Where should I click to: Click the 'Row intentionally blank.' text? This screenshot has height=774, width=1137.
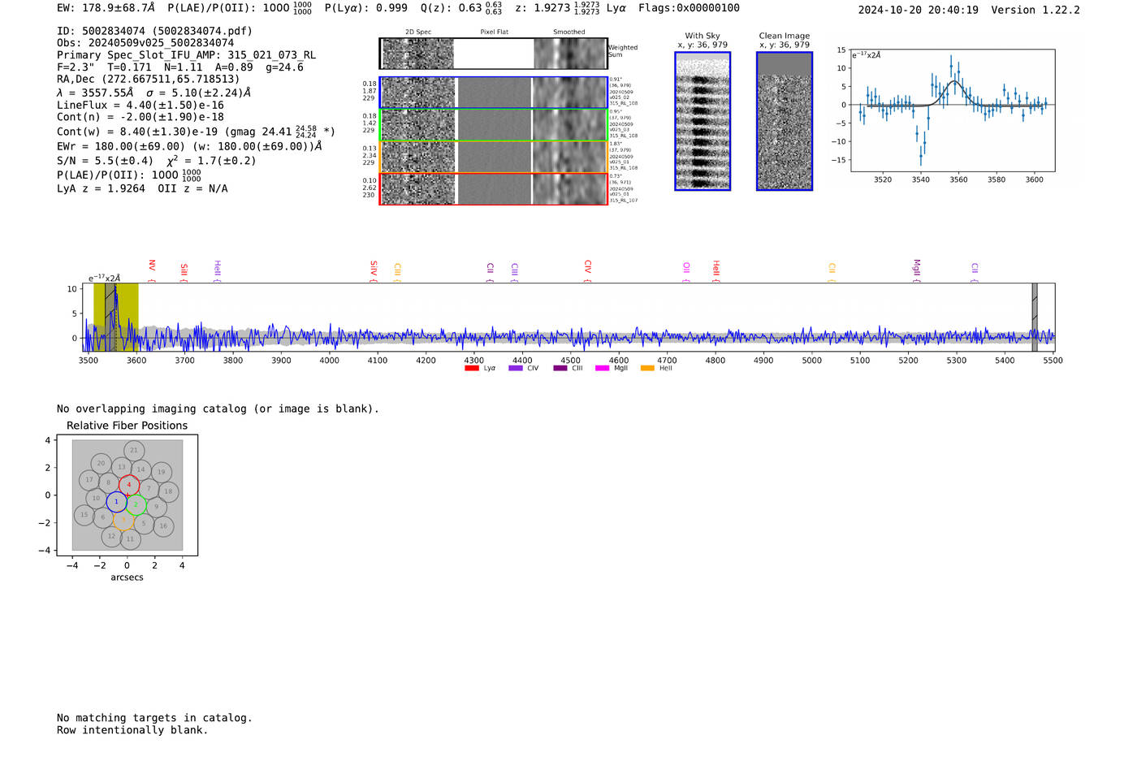coord(132,730)
